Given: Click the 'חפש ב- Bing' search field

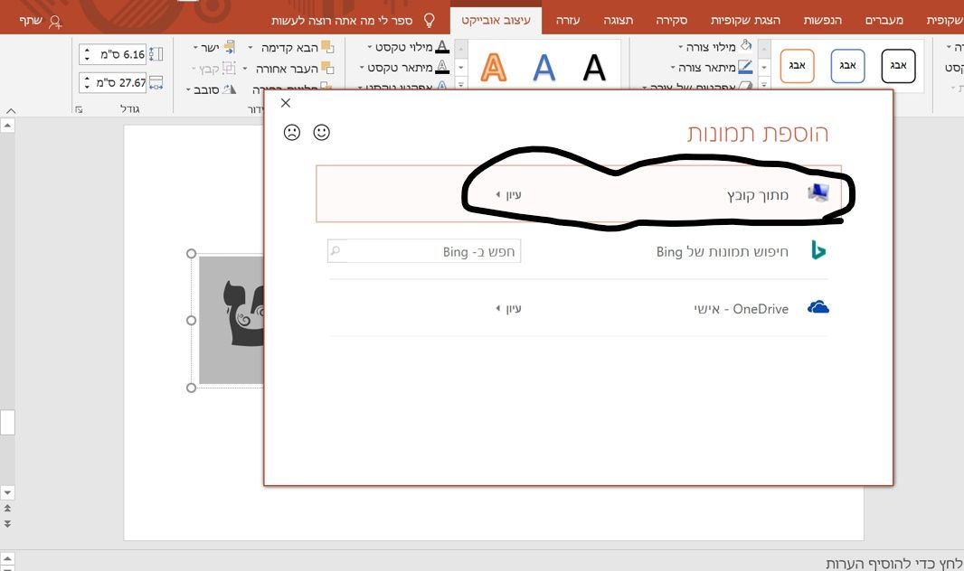Looking at the screenshot, I should [x=424, y=251].
